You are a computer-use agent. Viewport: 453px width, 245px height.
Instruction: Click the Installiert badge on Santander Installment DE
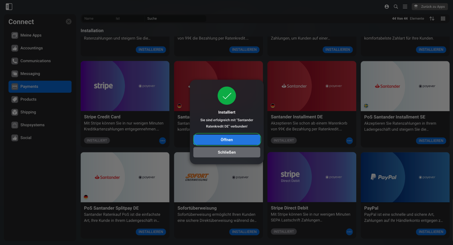tap(284, 141)
